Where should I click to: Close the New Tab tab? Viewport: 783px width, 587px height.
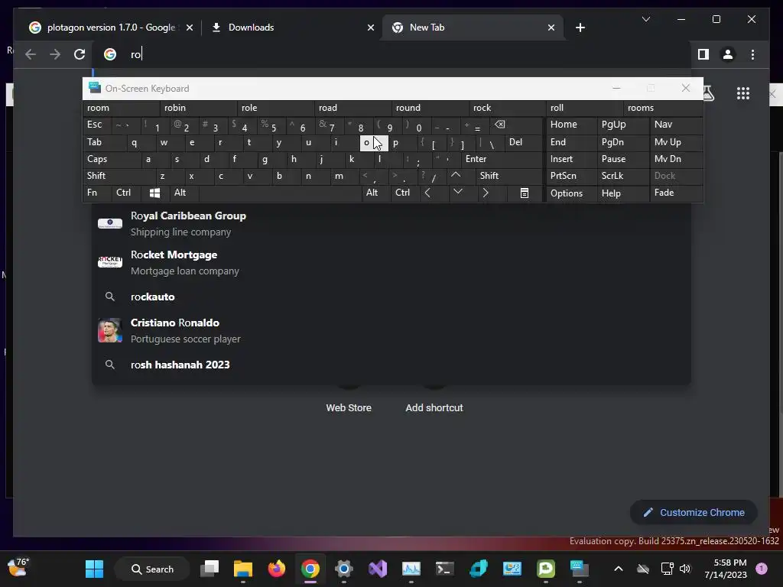tap(551, 28)
